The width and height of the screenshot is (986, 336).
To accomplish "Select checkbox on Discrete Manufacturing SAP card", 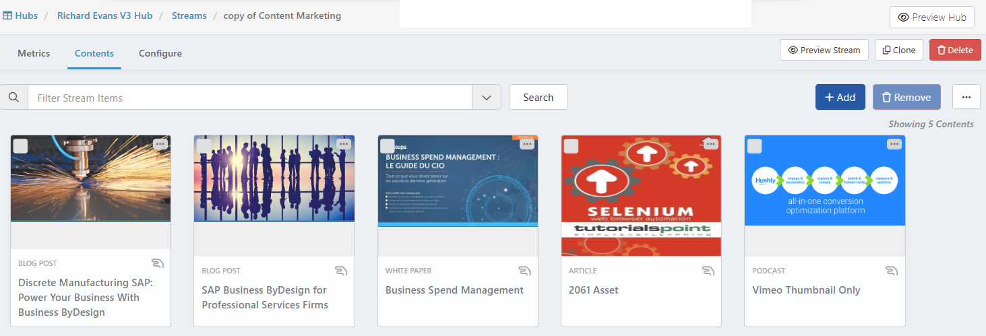I will click(21, 146).
